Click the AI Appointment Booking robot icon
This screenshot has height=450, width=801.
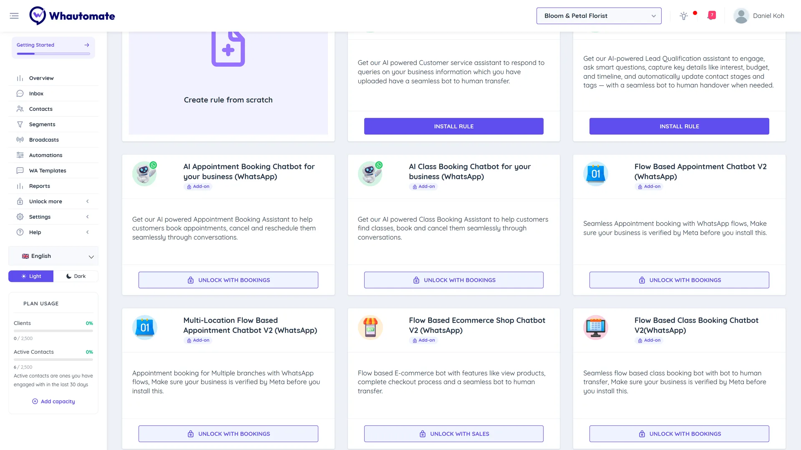tap(144, 173)
